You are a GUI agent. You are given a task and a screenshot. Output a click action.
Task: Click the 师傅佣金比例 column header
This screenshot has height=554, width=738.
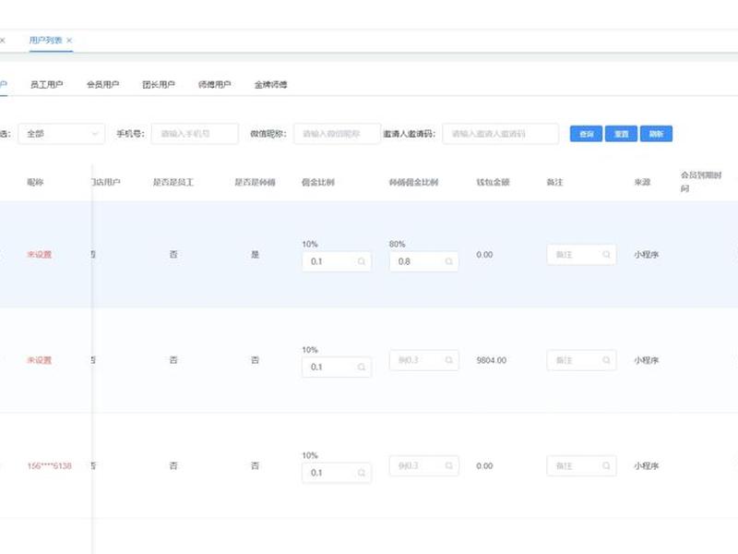[x=413, y=182]
